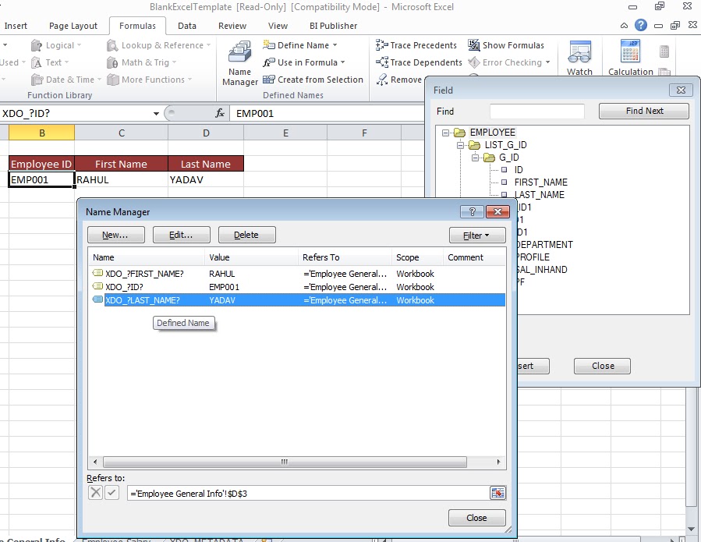Open Date & Time functions

[66, 80]
